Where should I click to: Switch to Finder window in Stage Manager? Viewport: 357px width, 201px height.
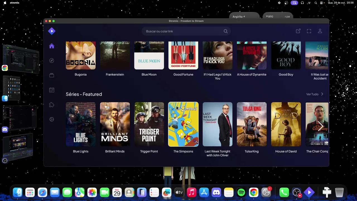[x=12, y=88]
